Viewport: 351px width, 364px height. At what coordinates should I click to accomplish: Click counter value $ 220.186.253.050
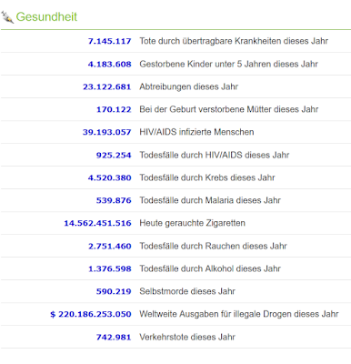[91, 314]
